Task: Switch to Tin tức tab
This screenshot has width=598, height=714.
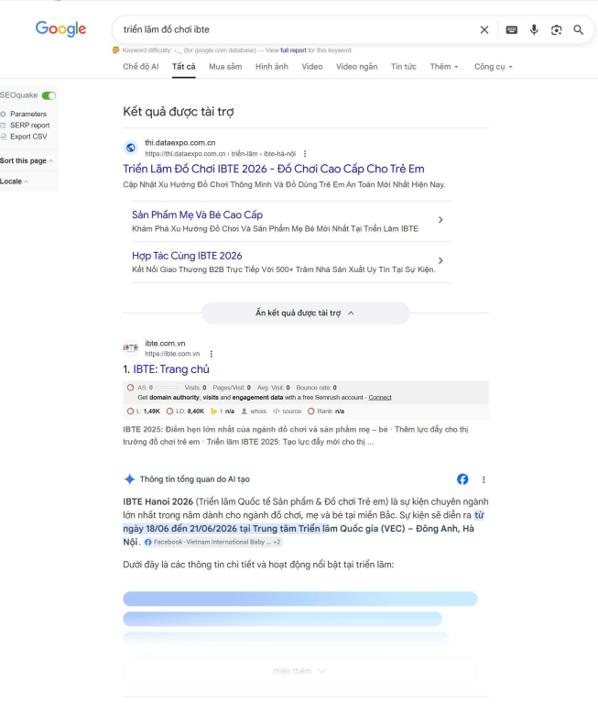Action: pos(403,67)
